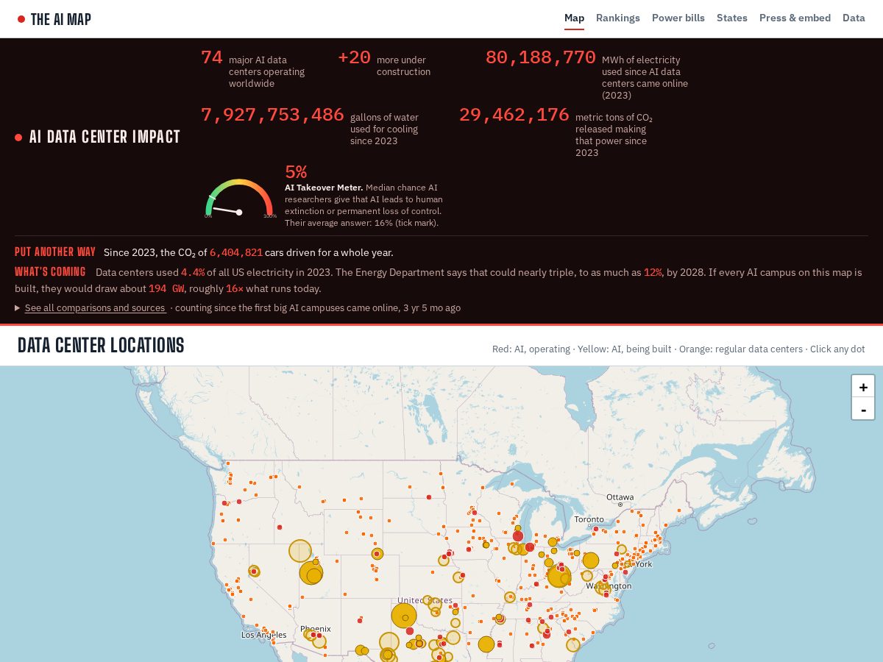Image resolution: width=883 pixels, height=662 pixels.
Task: Click the 74 data centers figure
Action: click(x=212, y=57)
